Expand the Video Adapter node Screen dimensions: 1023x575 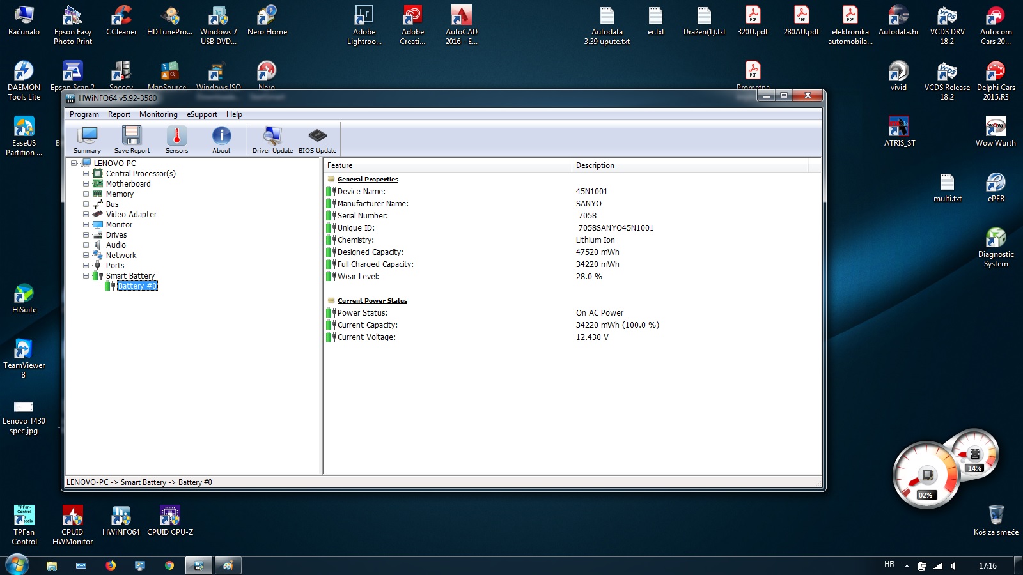click(86, 214)
